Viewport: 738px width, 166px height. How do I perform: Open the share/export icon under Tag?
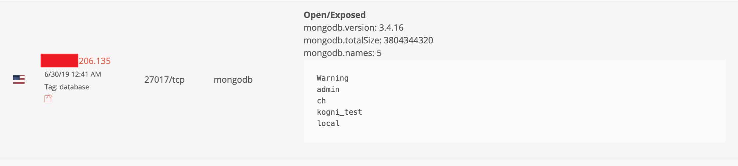tap(48, 98)
